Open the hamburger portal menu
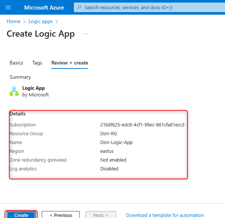The height and width of the screenshot is (218, 225). 8,7
